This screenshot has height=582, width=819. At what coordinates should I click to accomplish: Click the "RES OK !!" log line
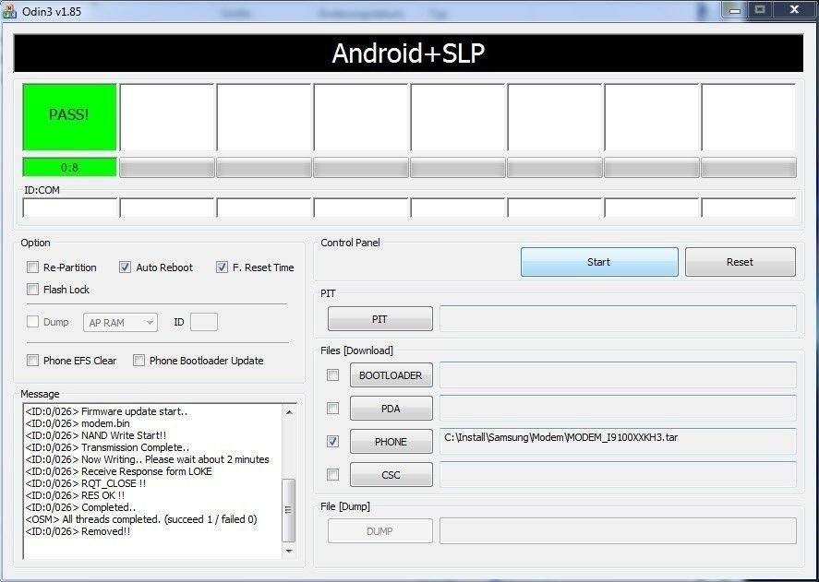(75, 495)
